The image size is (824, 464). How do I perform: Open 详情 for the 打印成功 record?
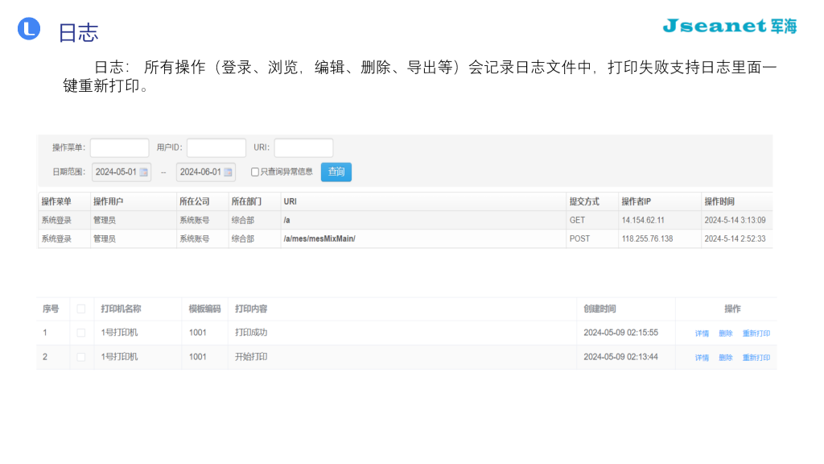700,333
